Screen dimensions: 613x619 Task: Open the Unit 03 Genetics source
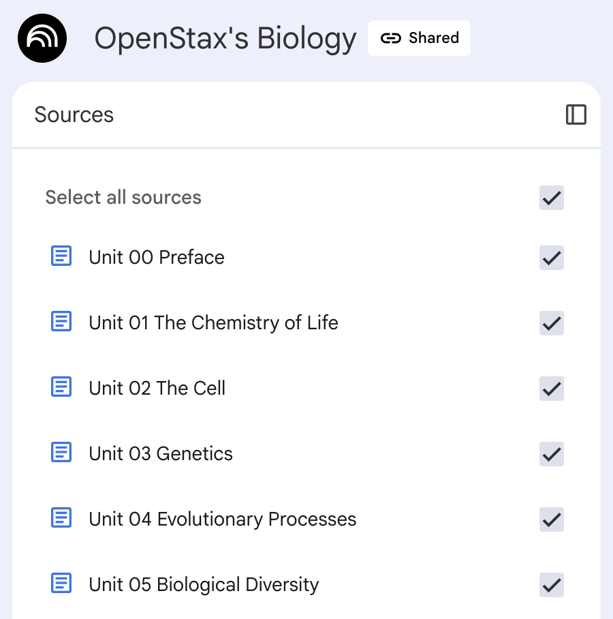point(161,454)
